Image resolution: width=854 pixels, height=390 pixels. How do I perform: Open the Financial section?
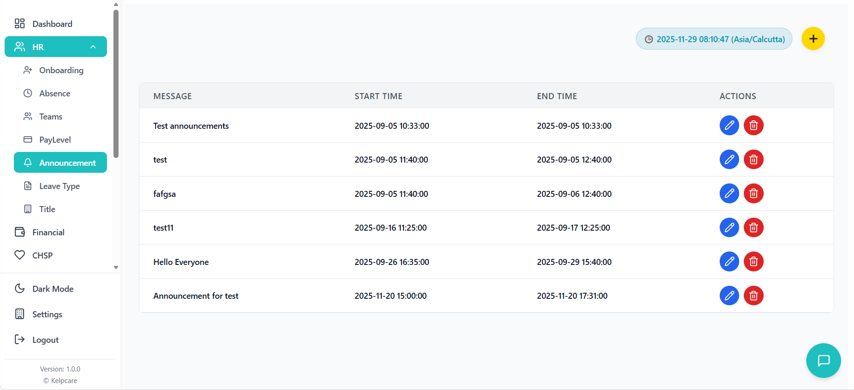pos(48,233)
